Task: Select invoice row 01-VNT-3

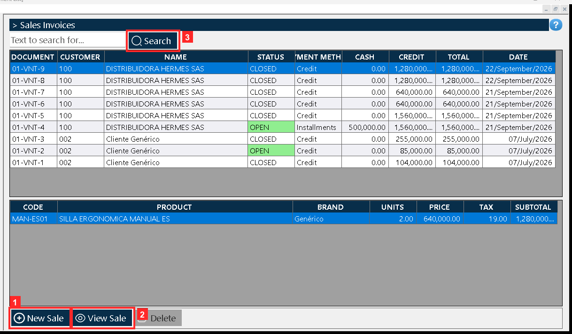Action: (282, 139)
